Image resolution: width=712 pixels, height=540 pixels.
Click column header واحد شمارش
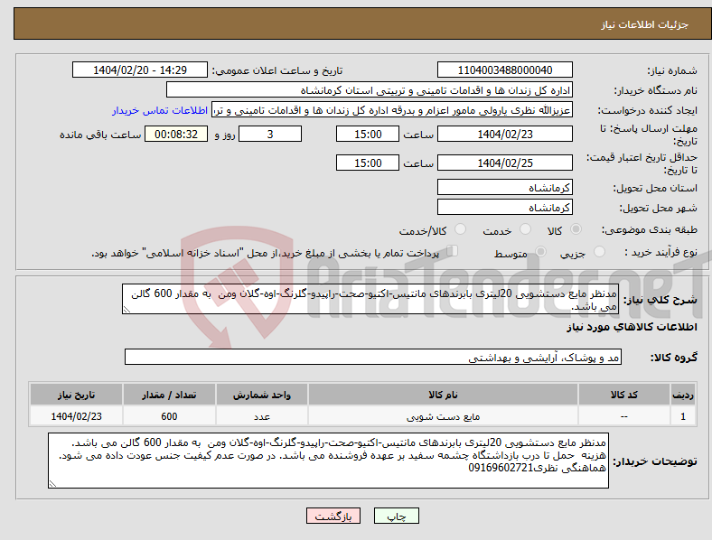pyautogui.click(x=262, y=395)
